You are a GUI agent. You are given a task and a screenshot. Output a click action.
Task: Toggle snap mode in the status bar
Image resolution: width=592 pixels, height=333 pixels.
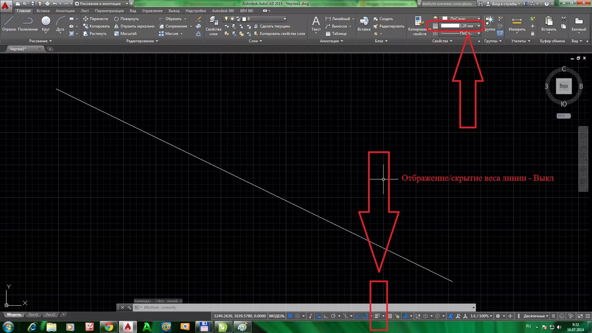tap(297, 316)
